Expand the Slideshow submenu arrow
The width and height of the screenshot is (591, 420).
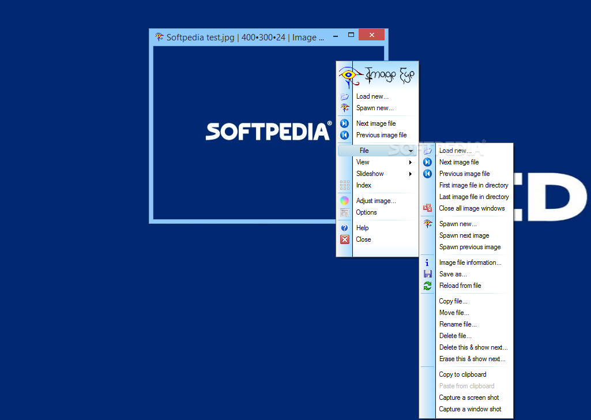[x=411, y=174]
